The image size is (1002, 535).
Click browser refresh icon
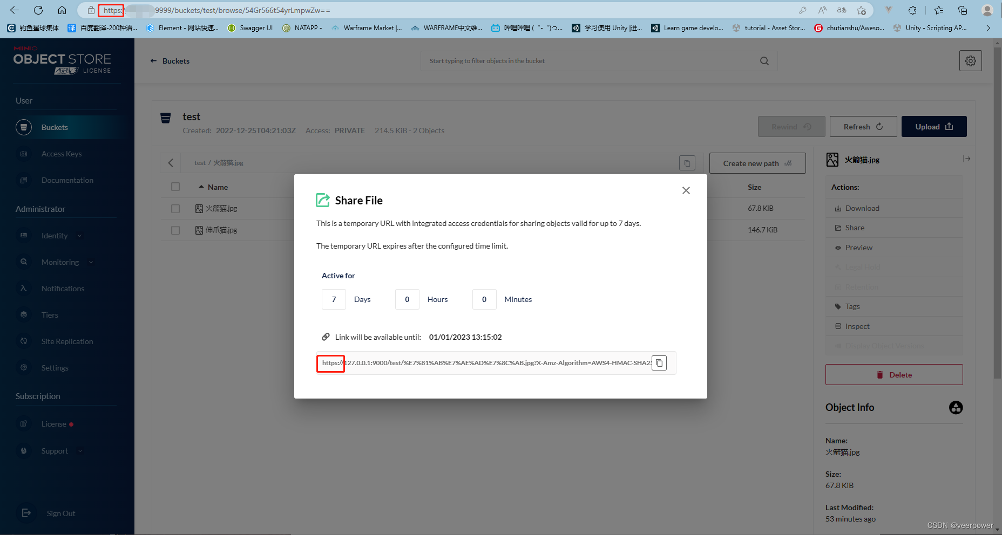pos(38,10)
